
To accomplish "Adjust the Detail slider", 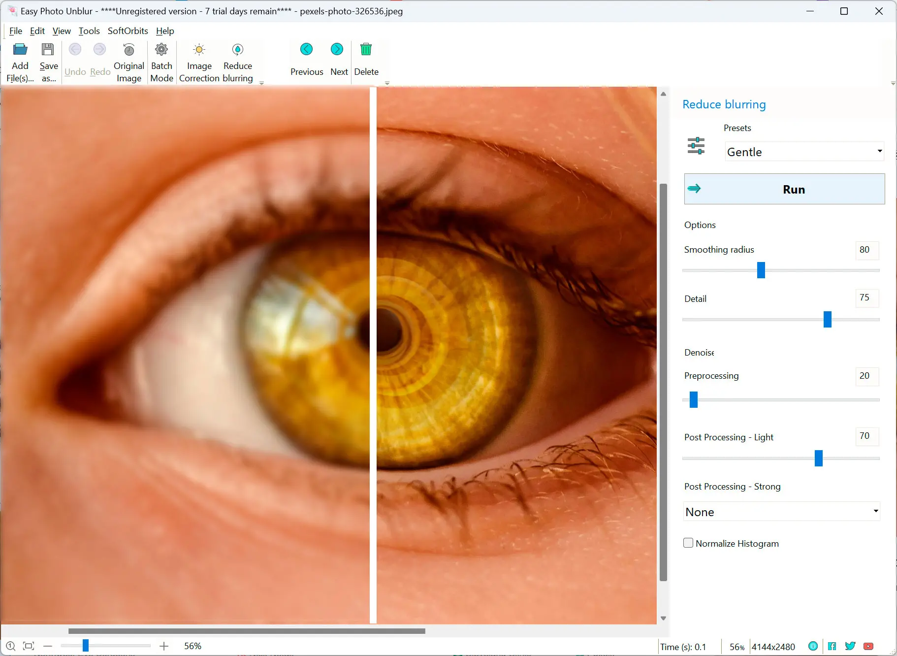I will 828,319.
